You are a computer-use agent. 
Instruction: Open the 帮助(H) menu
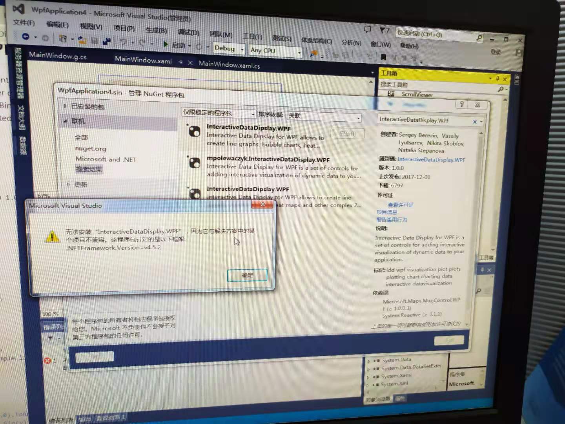[x=409, y=46]
